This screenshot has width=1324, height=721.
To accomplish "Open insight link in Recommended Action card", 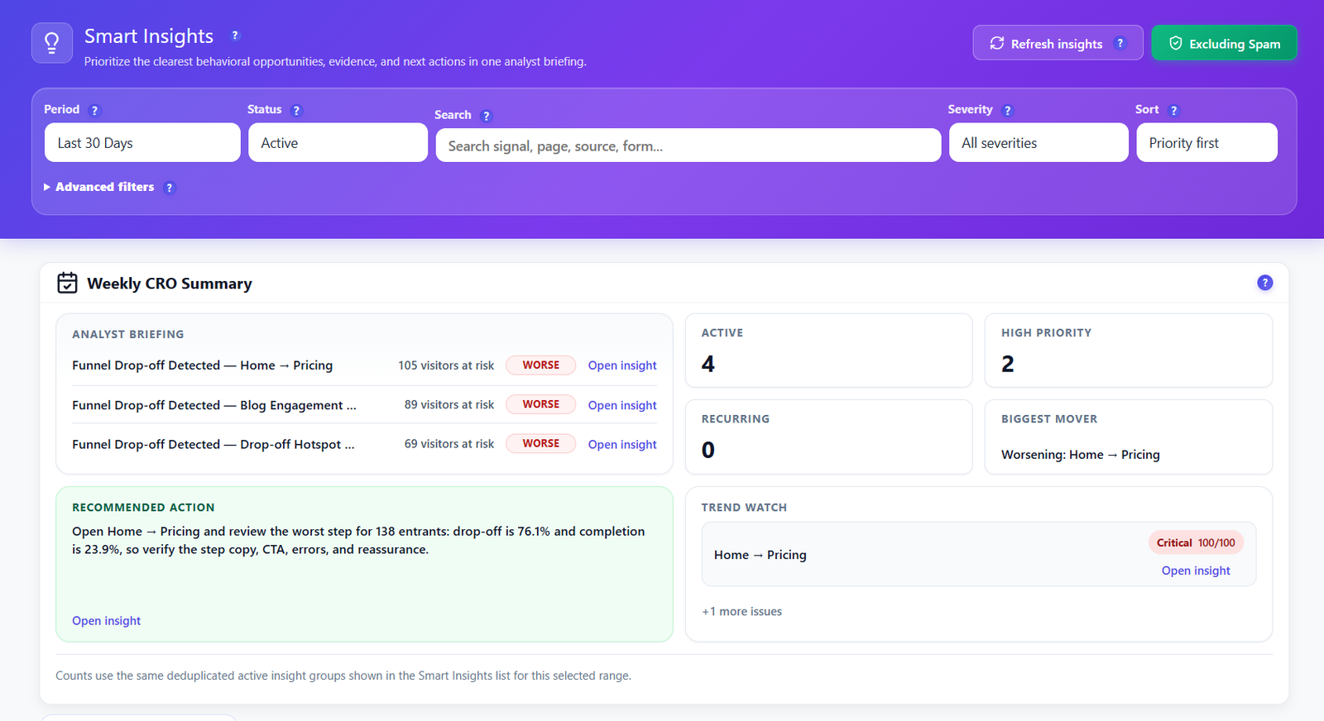I will click(x=106, y=621).
